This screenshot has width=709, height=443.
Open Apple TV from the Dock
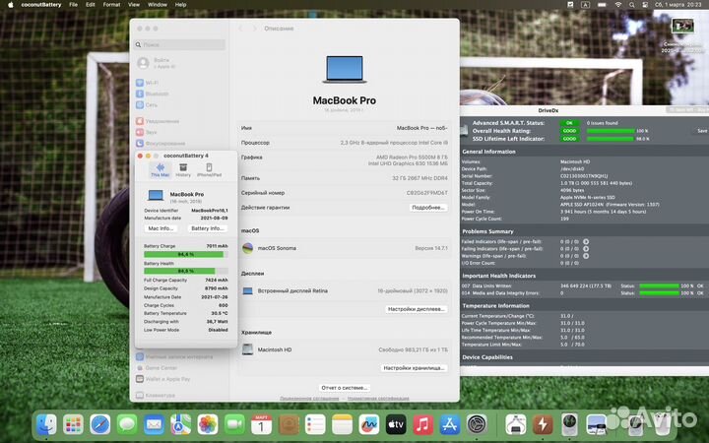396,424
